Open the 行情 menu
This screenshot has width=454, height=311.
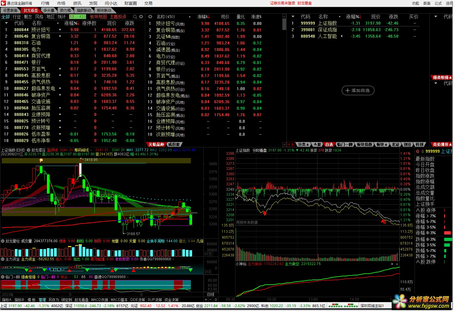click(45, 3)
